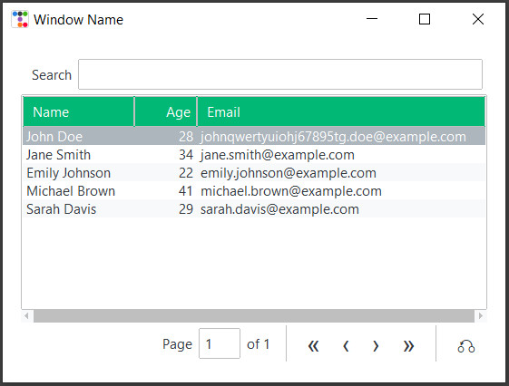Focus the Search input field
509x386 pixels.
click(280, 74)
